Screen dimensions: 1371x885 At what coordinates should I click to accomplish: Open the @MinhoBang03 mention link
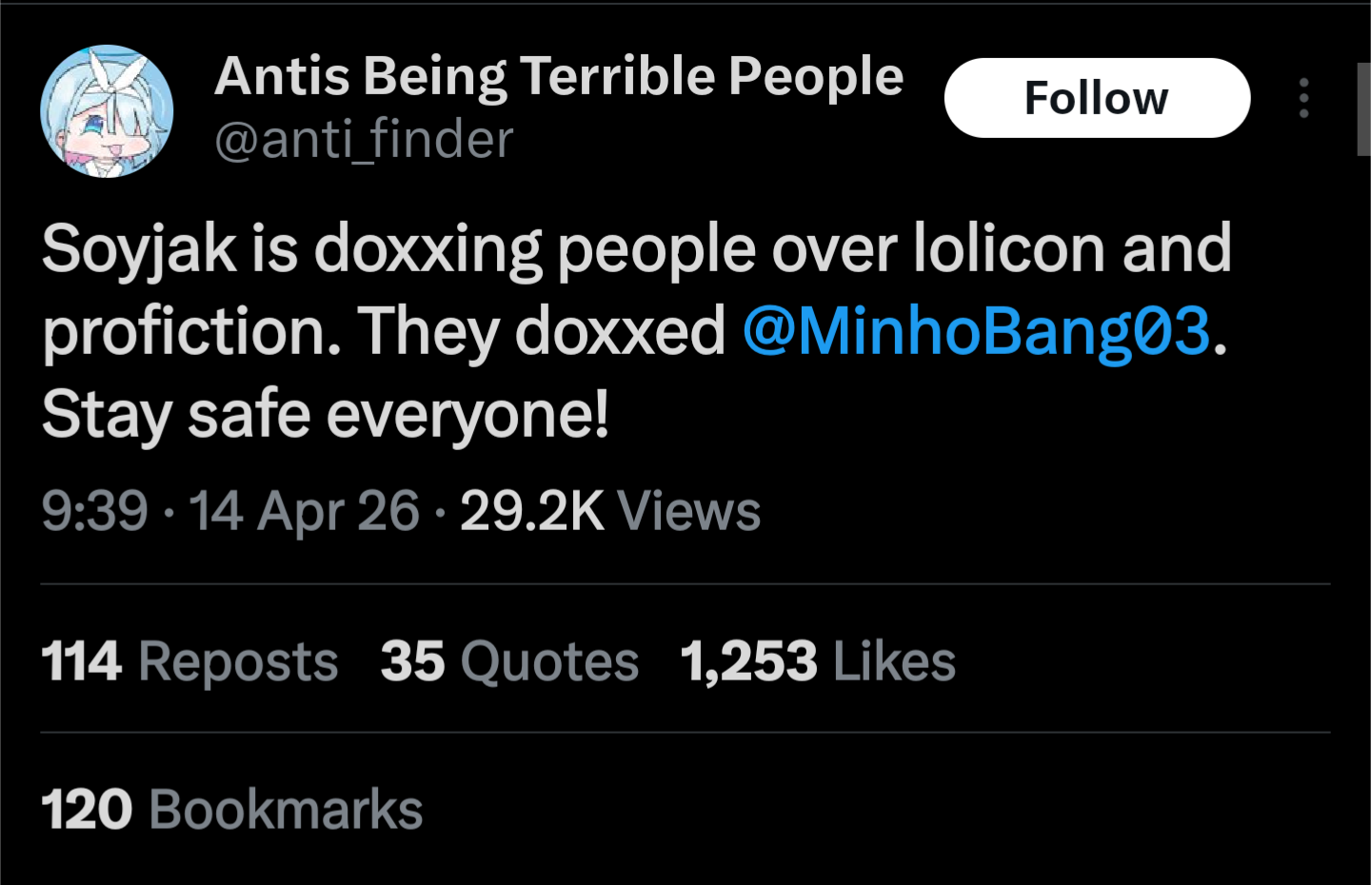pyautogui.click(x=976, y=332)
